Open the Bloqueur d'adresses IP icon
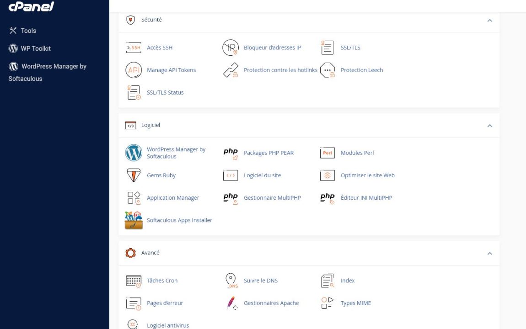The width and height of the screenshot is (526, 329). (x=231, y=48)
